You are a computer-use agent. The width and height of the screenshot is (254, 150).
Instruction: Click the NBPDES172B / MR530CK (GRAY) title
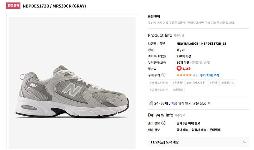point(54,6)
